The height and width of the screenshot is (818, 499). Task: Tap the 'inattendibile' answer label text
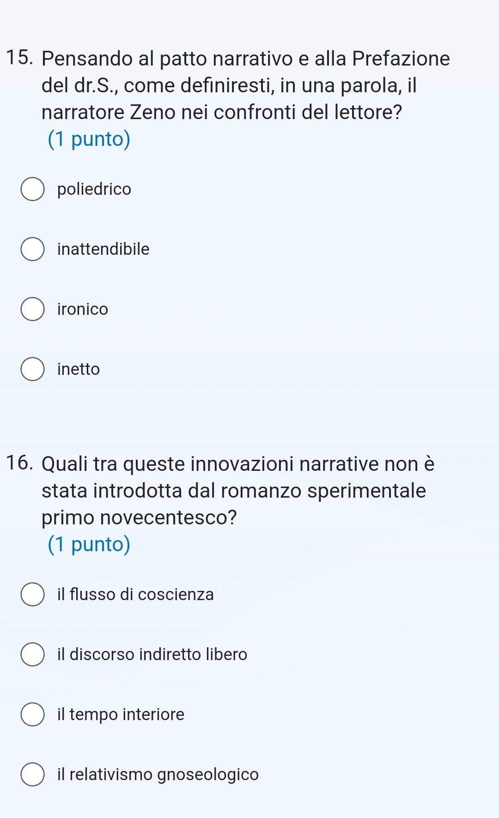103,249
